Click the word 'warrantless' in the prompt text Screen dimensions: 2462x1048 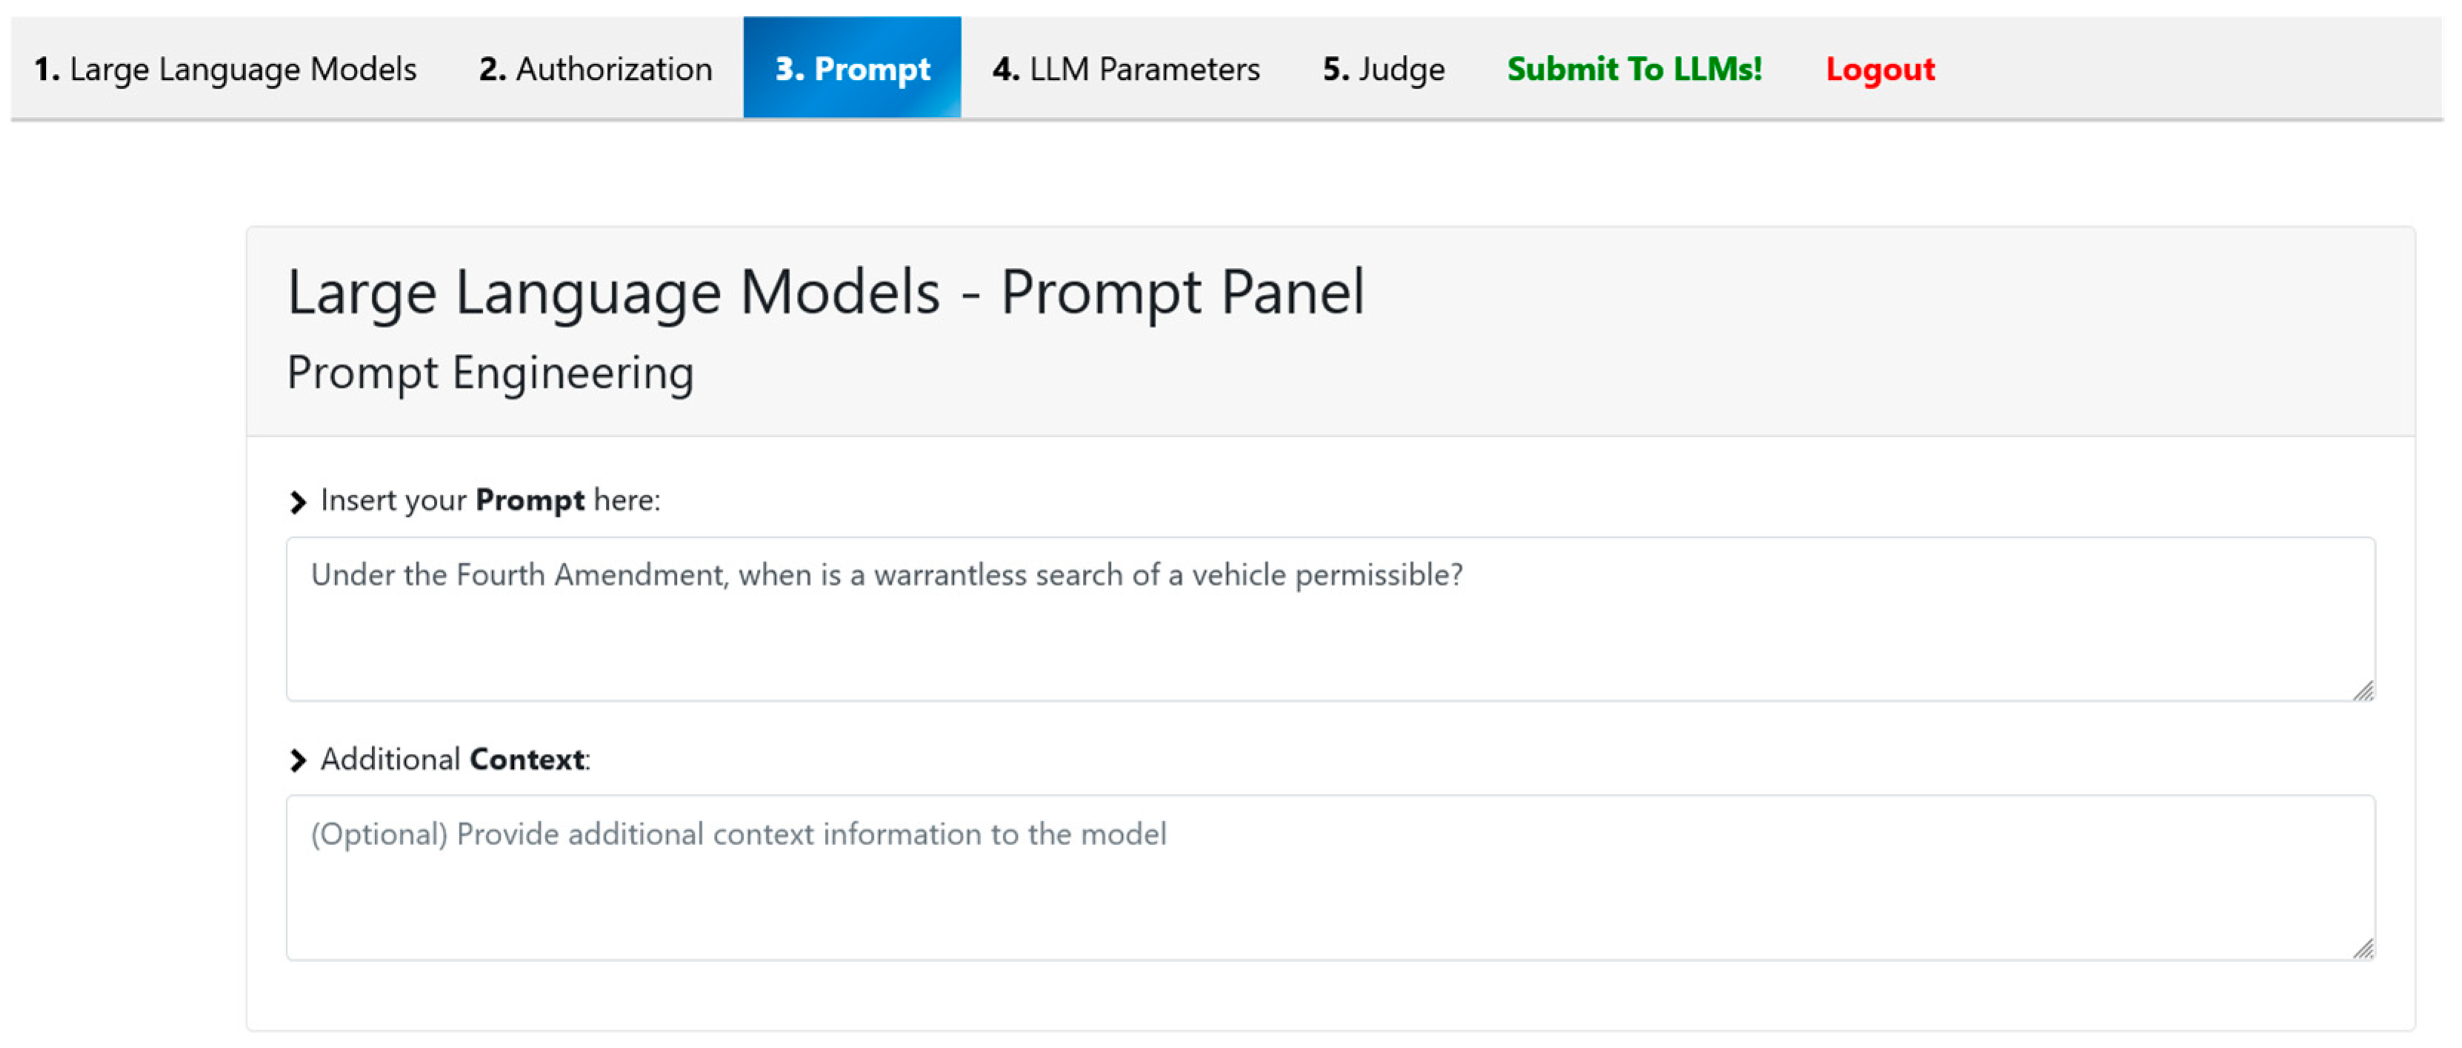pyautogui.click(x=949, y=575)
